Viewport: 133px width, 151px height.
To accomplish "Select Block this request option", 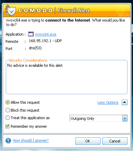I will pyautogui.click(x=8, y=110).
